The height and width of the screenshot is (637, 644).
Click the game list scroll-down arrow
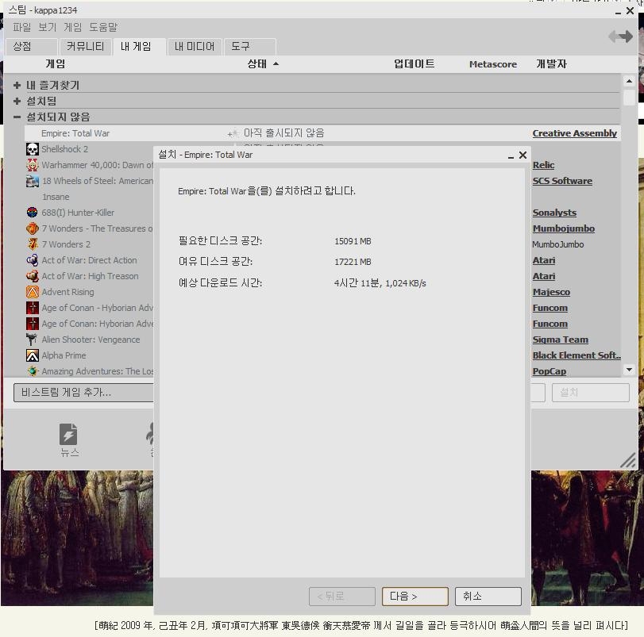coord(629,370)
